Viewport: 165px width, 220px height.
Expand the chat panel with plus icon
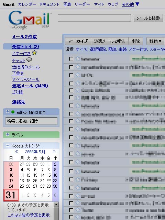coord(8,111)
